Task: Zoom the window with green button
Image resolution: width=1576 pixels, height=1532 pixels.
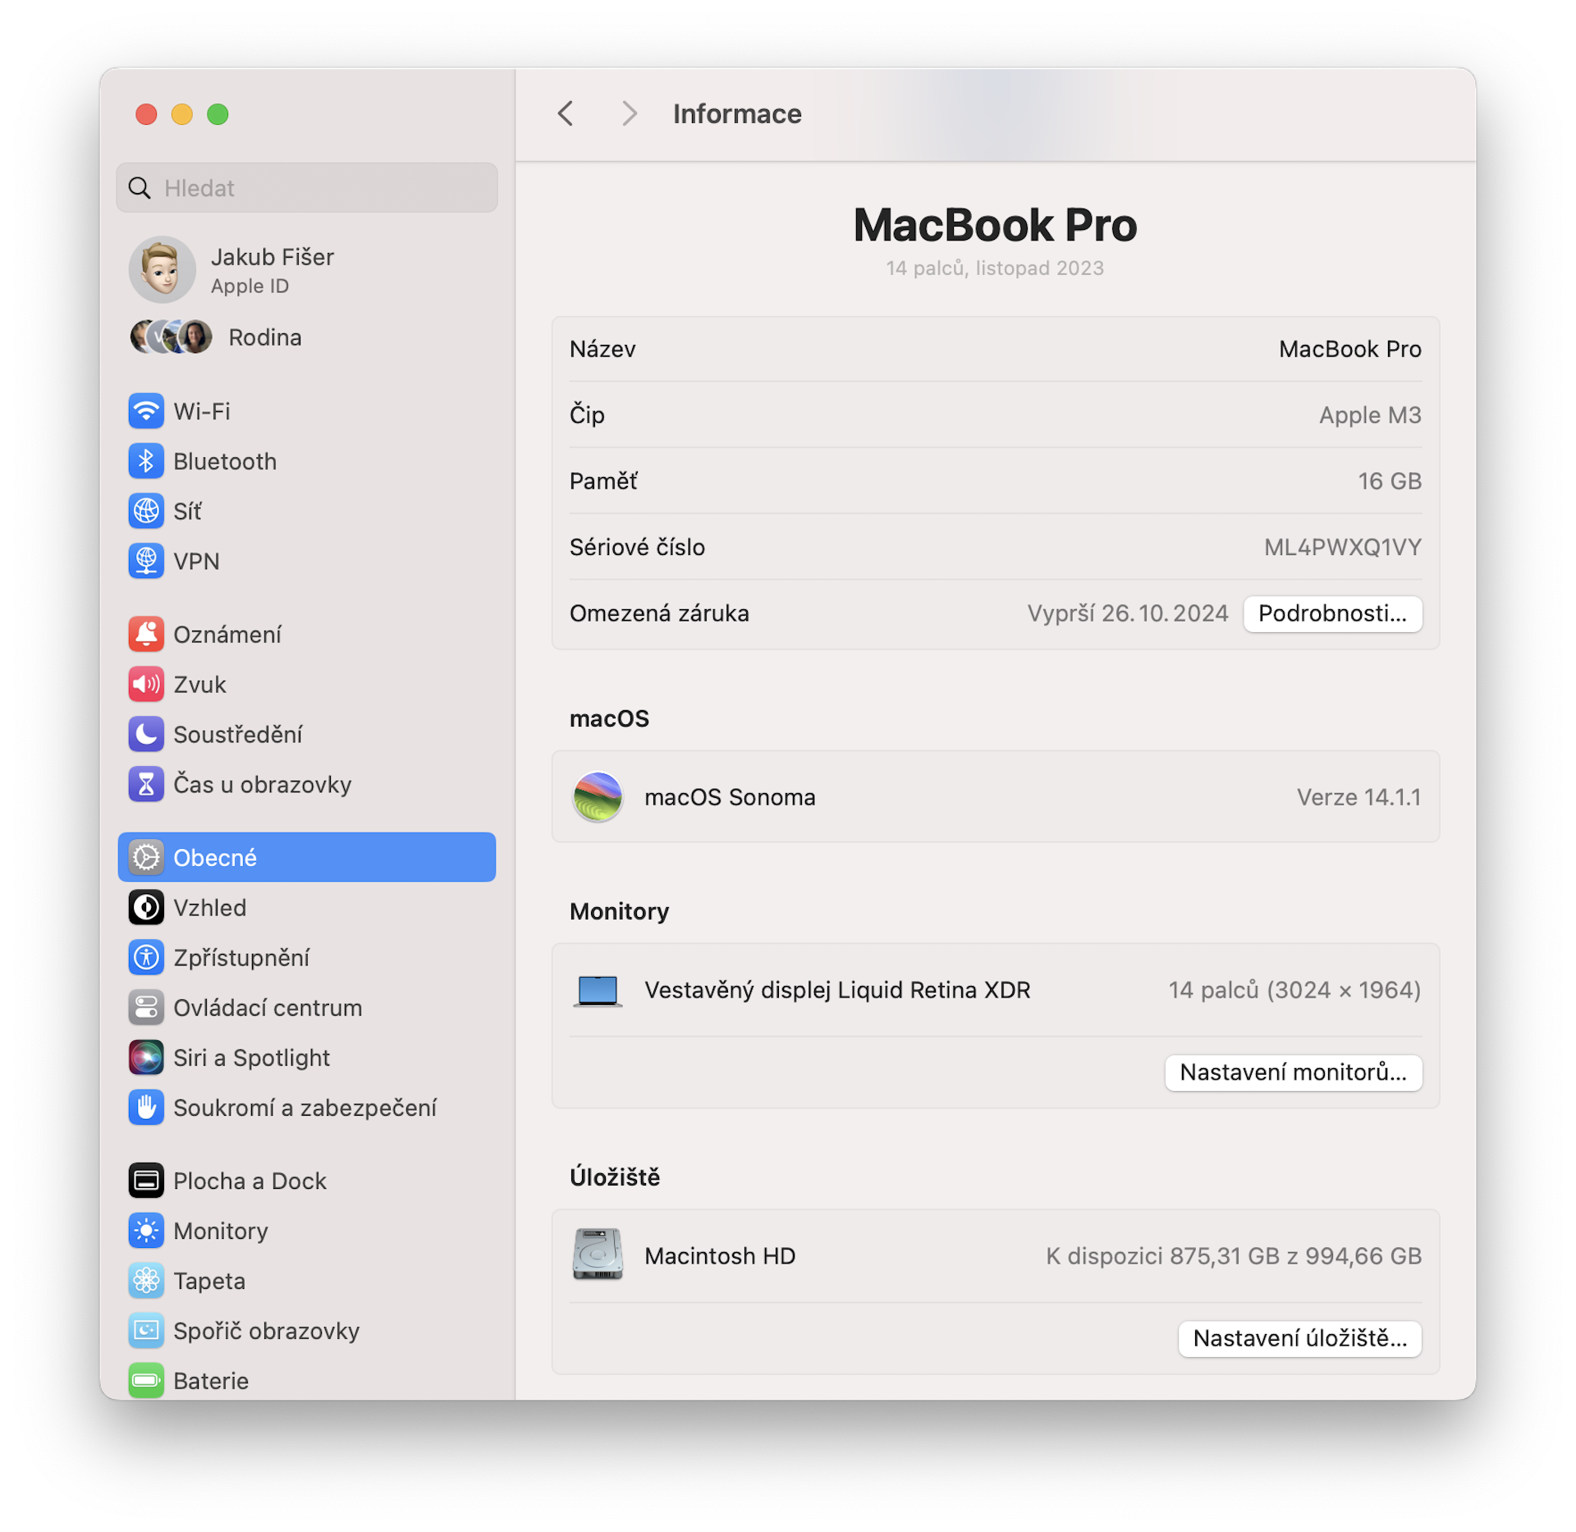Action: pos(218,114)
